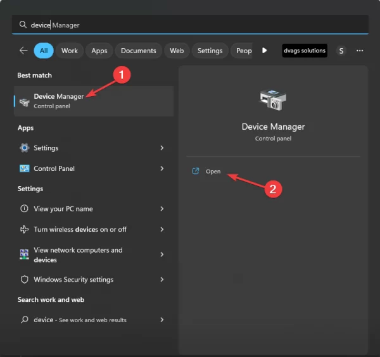
Task: Click the magnifier icon beside device web result
Action: pyautogui.click(x=25, y=320)
